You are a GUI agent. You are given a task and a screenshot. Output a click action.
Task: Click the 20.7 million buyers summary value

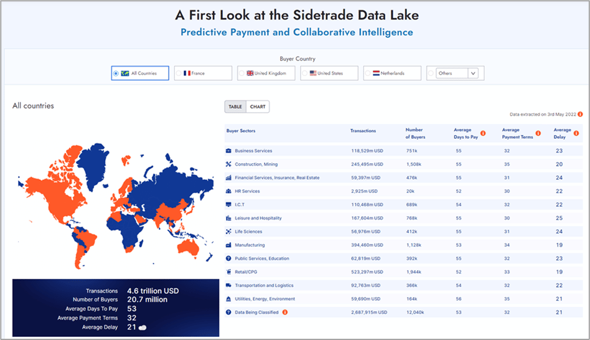(x=147, y=300)
